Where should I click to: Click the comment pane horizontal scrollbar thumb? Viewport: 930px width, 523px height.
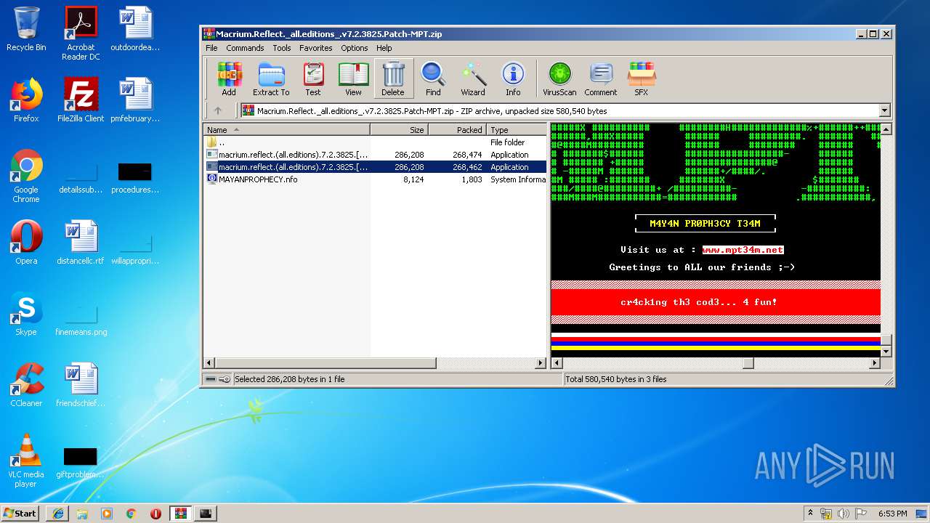[747, 362]
